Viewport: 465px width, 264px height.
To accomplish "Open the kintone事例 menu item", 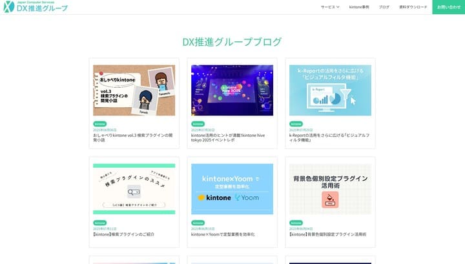I will 359,7.
